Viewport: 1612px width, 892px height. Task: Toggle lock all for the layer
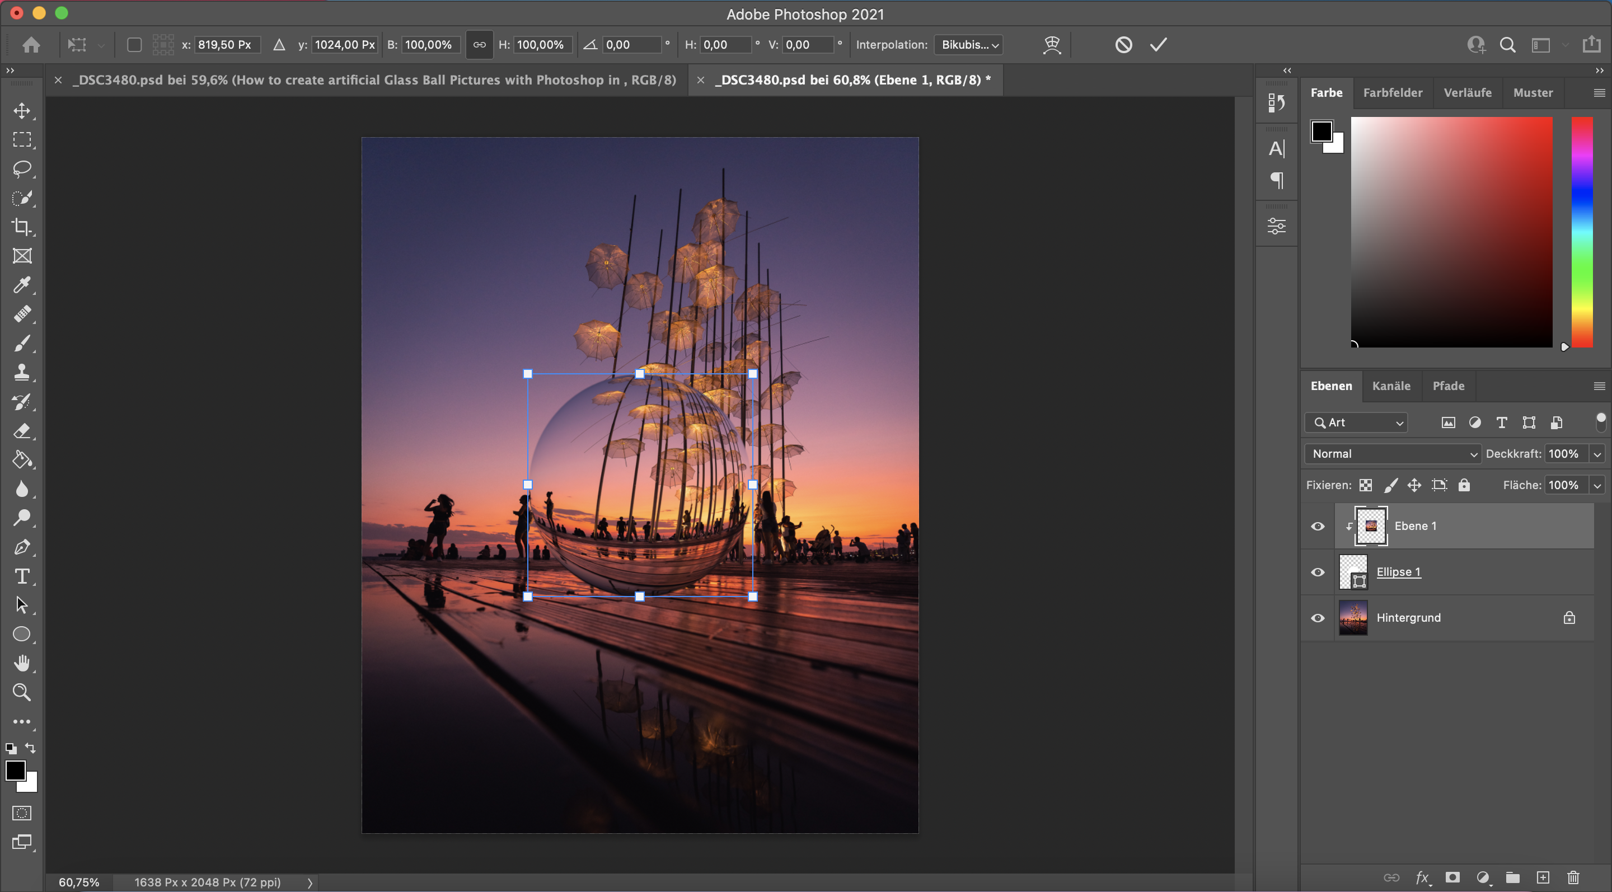pyautogui.click(x=1464, y=485)
